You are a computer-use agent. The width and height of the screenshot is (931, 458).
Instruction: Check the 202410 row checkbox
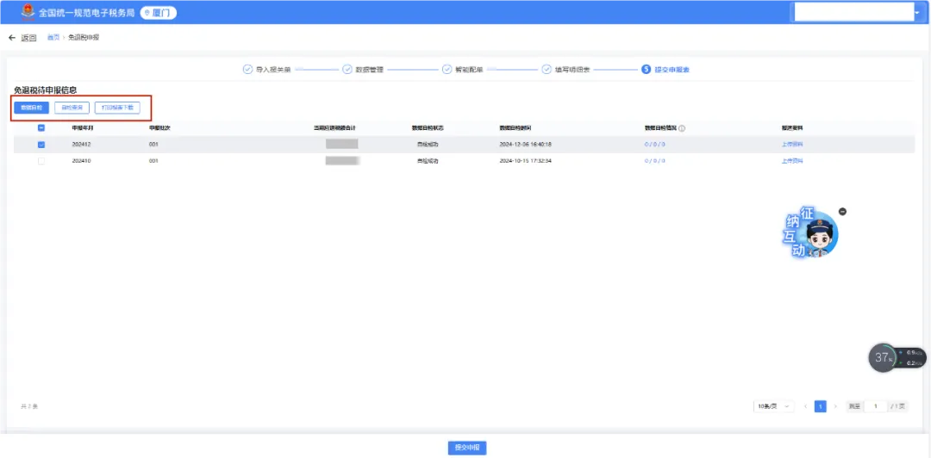tap(41, 161)
